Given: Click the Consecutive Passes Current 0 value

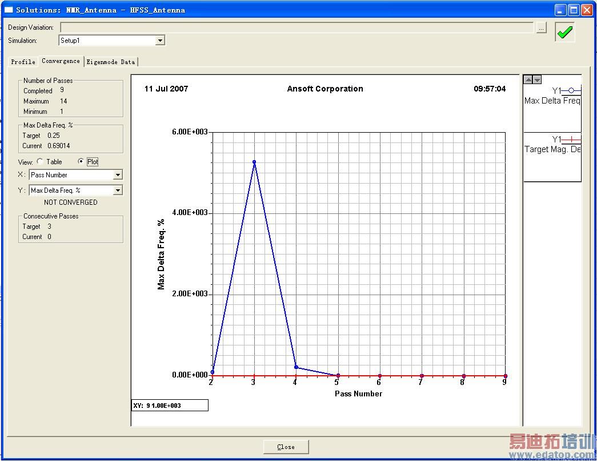Looking at the screenshot, I should pos(49,237).
